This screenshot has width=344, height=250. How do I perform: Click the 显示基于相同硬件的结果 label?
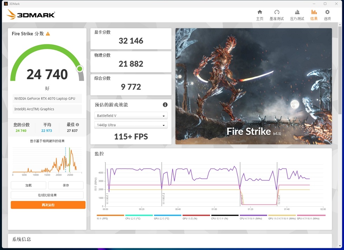47,141
